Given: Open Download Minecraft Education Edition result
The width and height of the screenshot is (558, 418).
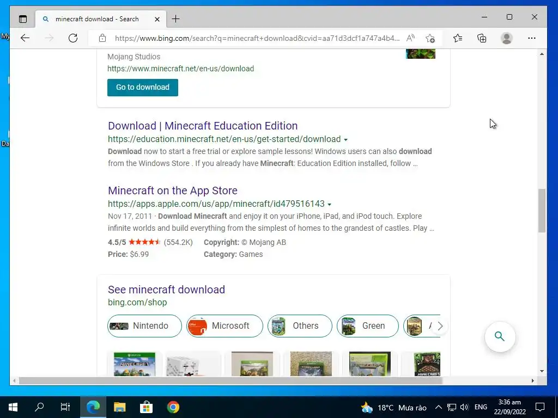Looking at the screenshot, I should pyautogui.click(x=203, y=126).
